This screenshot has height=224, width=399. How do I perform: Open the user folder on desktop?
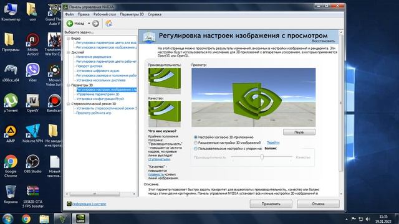click(x=32, y=12)
